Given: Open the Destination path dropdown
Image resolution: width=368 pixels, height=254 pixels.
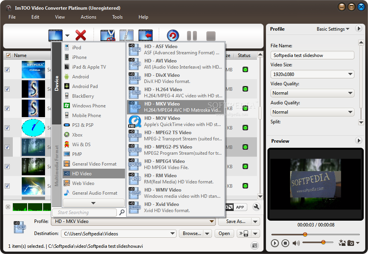Looking at the screenshot, I should pyautogui.click(x=172, y=233).
